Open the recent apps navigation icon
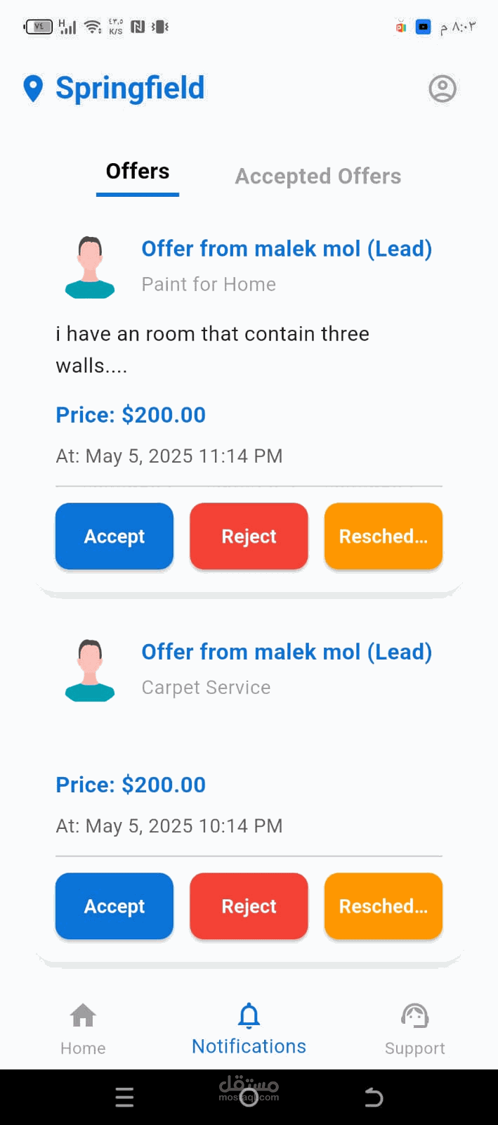This screenshot has width=498, height=1125. pos(124,1097)
